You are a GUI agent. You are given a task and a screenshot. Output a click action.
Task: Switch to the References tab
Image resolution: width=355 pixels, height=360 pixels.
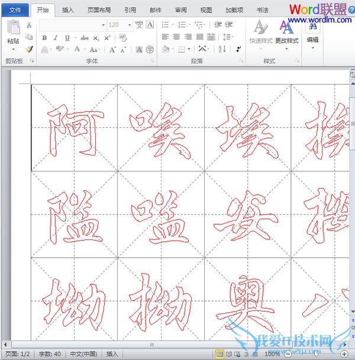coord(130,10)
